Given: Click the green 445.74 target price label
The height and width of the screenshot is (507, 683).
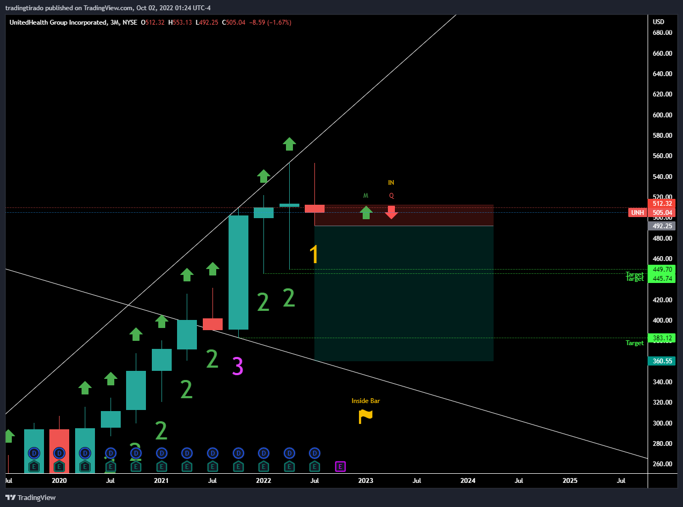Looking at the screenshot, I should pyautogui.click(x=662, y=279).
